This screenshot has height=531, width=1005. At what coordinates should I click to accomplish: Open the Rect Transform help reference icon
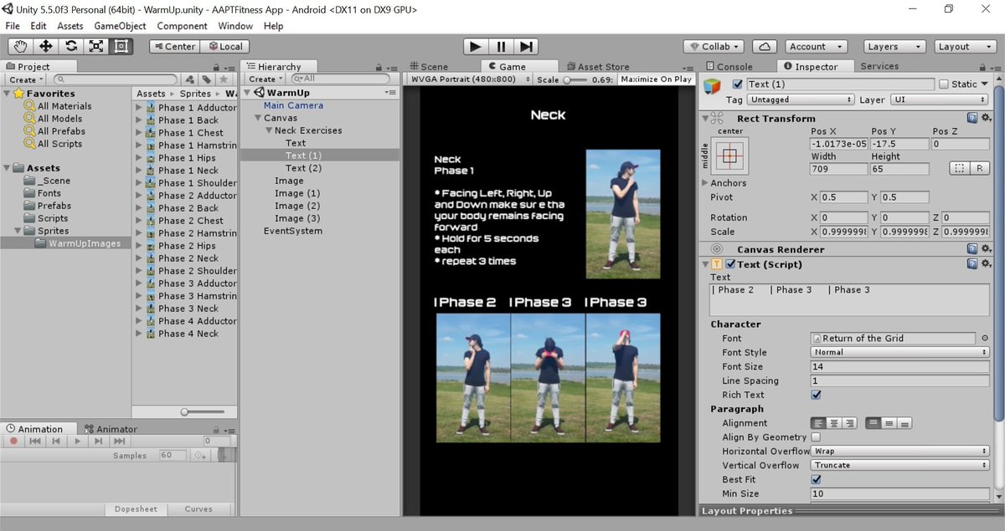pos(972,119)
